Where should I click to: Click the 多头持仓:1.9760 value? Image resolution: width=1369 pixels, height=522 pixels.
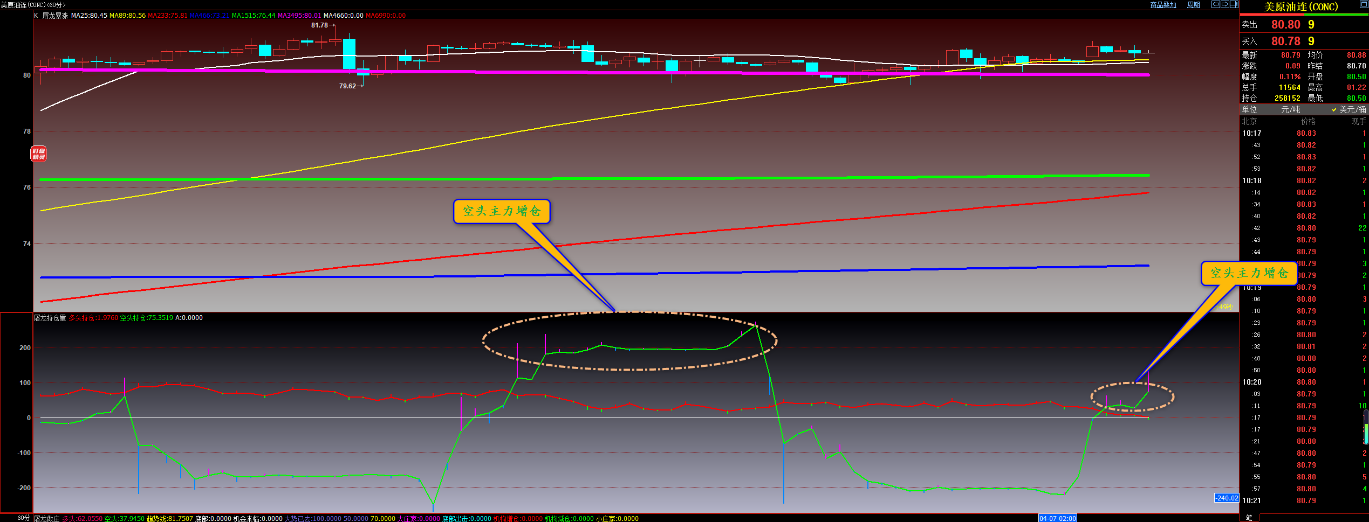[93, 318]
